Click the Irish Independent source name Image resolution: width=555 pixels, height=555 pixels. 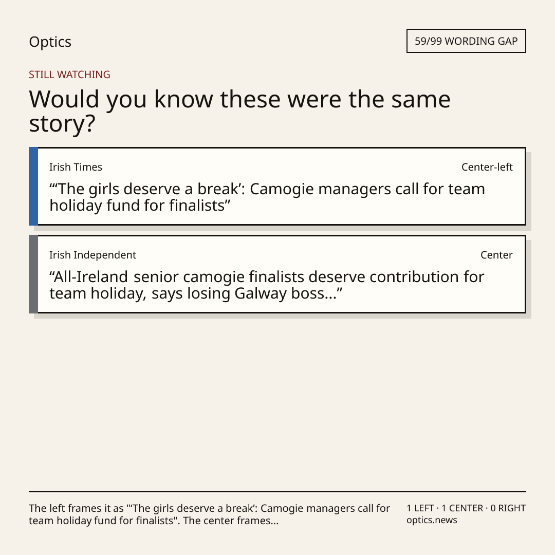coord(92,255)
